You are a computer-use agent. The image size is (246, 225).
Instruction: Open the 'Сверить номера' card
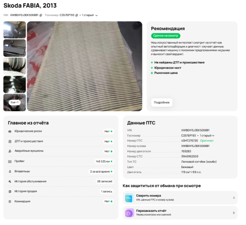(180, 198)
